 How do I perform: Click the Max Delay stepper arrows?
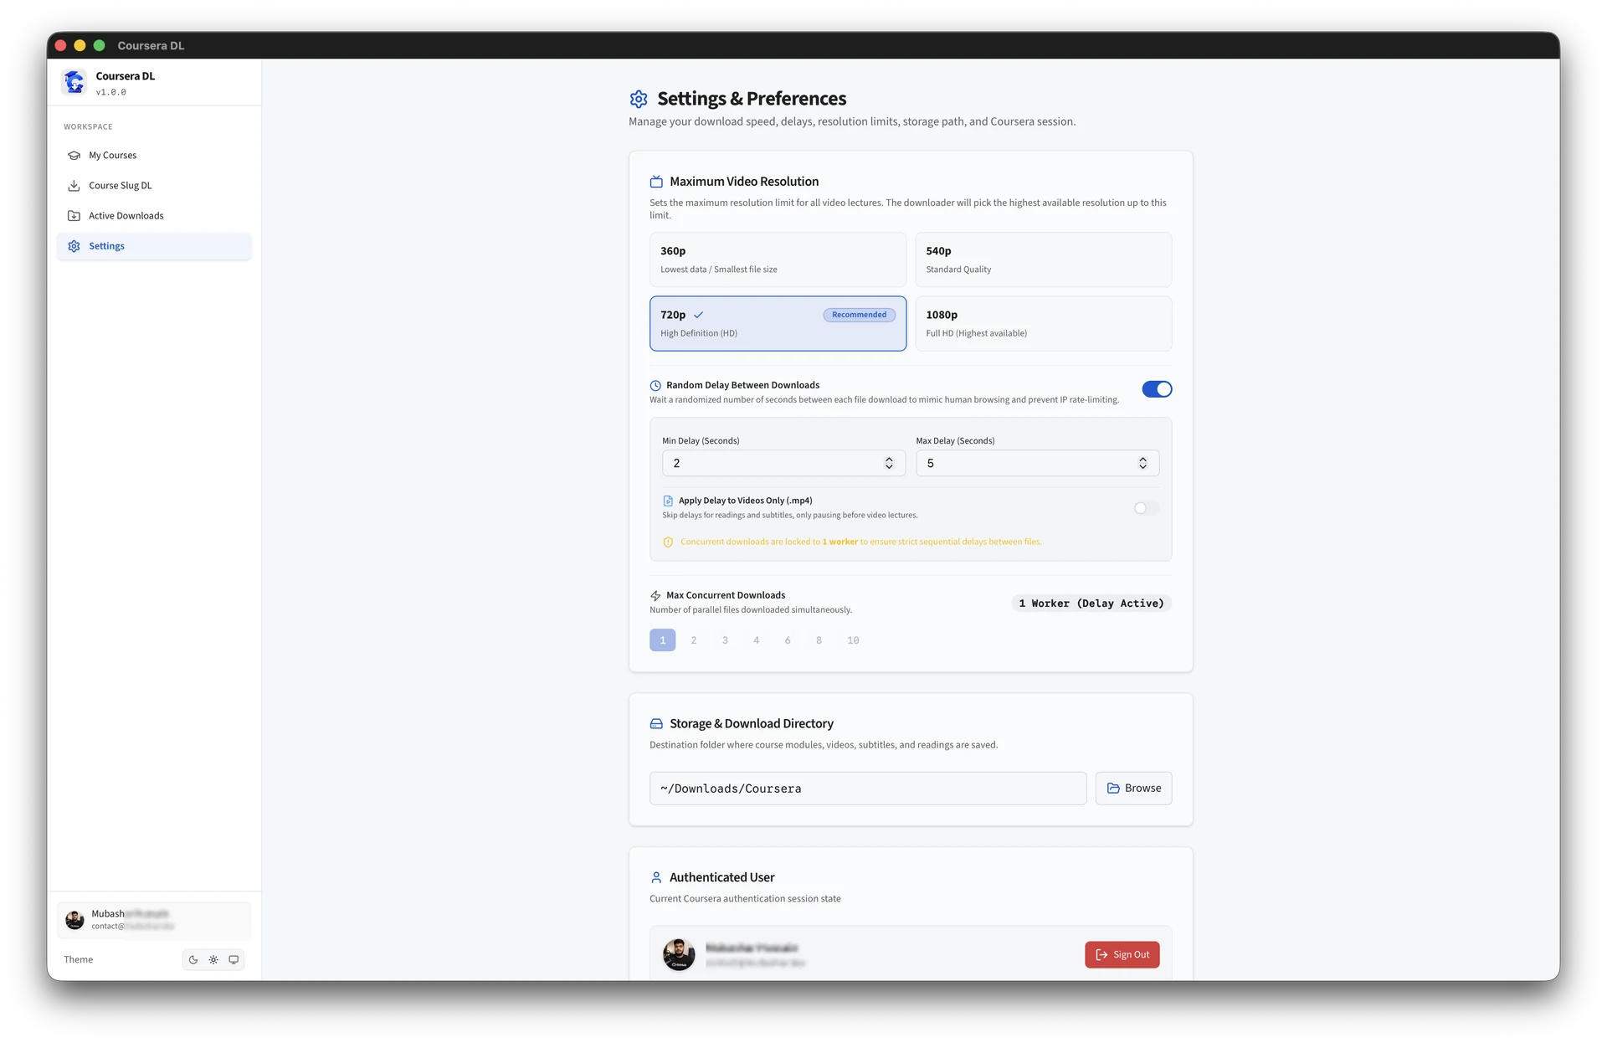click(1142, 464)
